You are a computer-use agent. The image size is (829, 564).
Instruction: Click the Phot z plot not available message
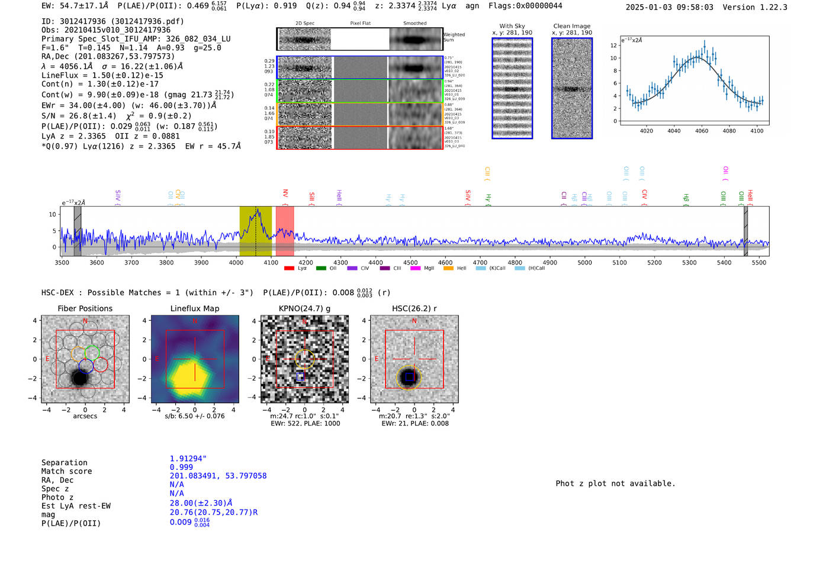(615, 484)
